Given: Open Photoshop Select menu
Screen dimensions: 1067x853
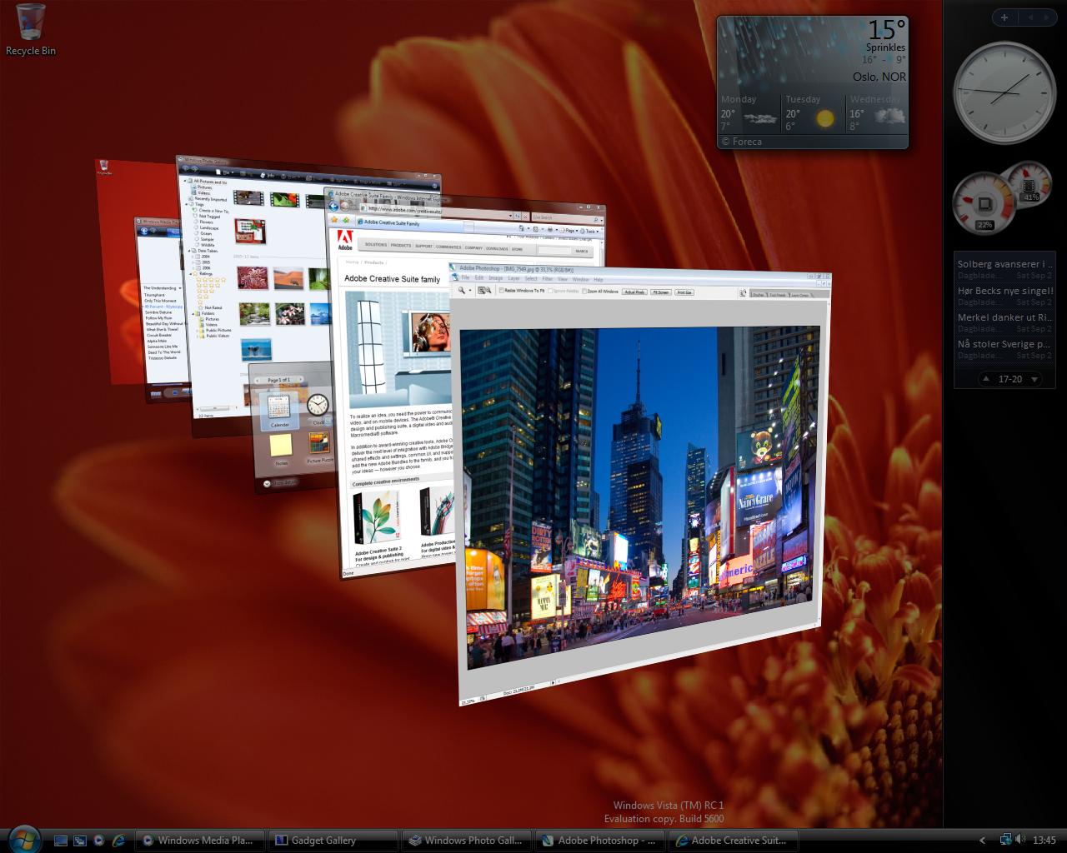Looking at the screenshot, I should [531, 278].
